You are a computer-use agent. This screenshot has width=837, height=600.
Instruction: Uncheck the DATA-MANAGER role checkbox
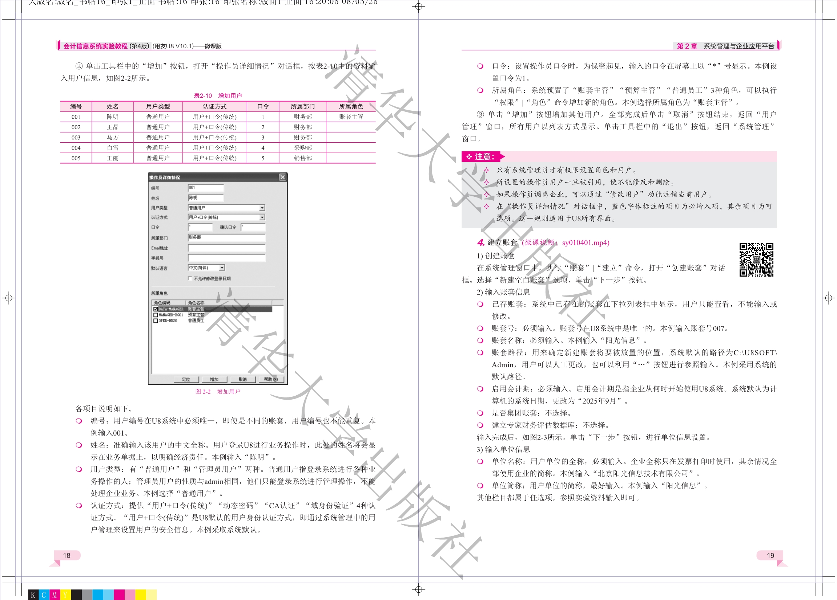pos(156,309)
